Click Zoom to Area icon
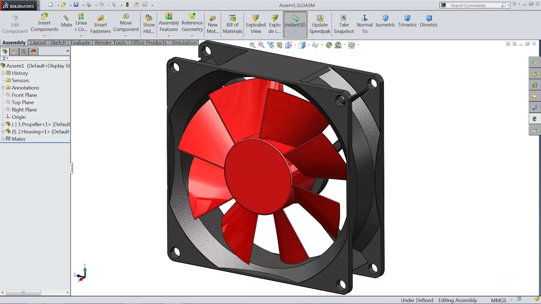Screen dimensions: 541x304 [261, 45]
